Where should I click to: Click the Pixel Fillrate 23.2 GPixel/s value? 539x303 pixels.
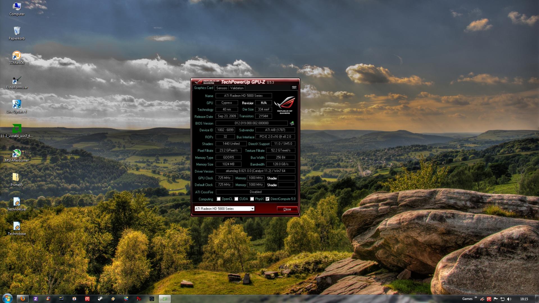(228, 151)
